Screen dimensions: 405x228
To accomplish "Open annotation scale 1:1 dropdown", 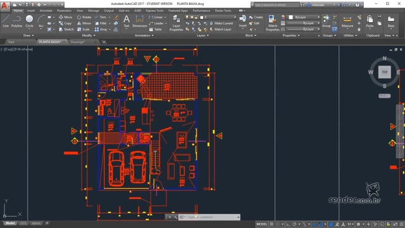I will 350,224.
